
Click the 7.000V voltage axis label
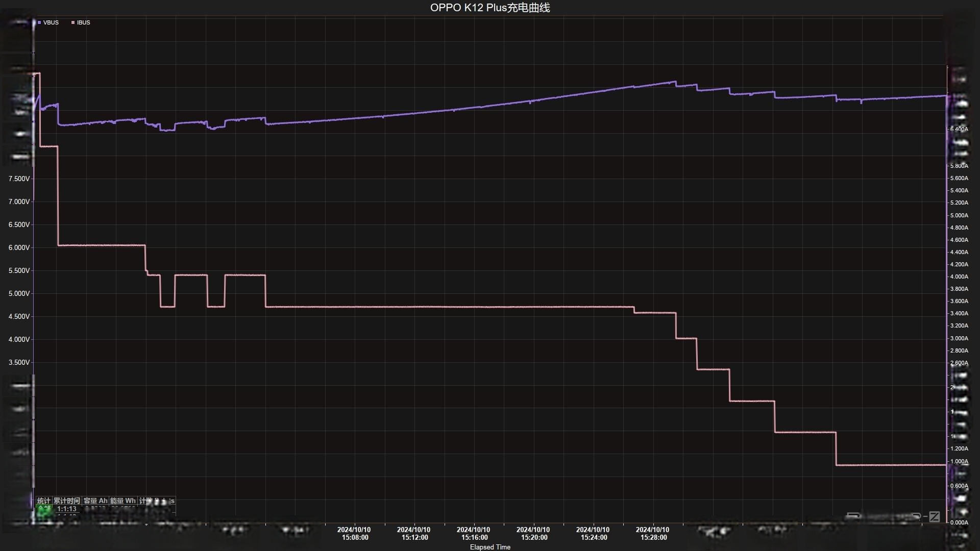[x=19, y=202]
